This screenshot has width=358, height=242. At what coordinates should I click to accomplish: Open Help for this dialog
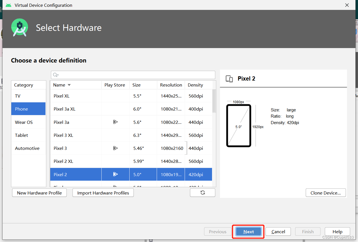pos(337,232)
